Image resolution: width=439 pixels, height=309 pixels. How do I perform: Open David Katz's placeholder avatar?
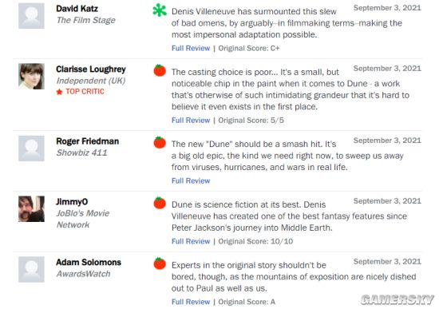click(x=31, y=16)
